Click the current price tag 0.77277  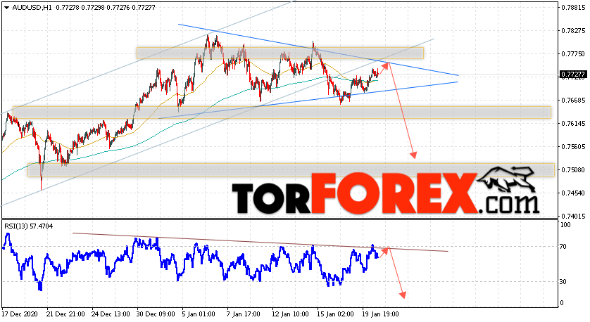572,75
